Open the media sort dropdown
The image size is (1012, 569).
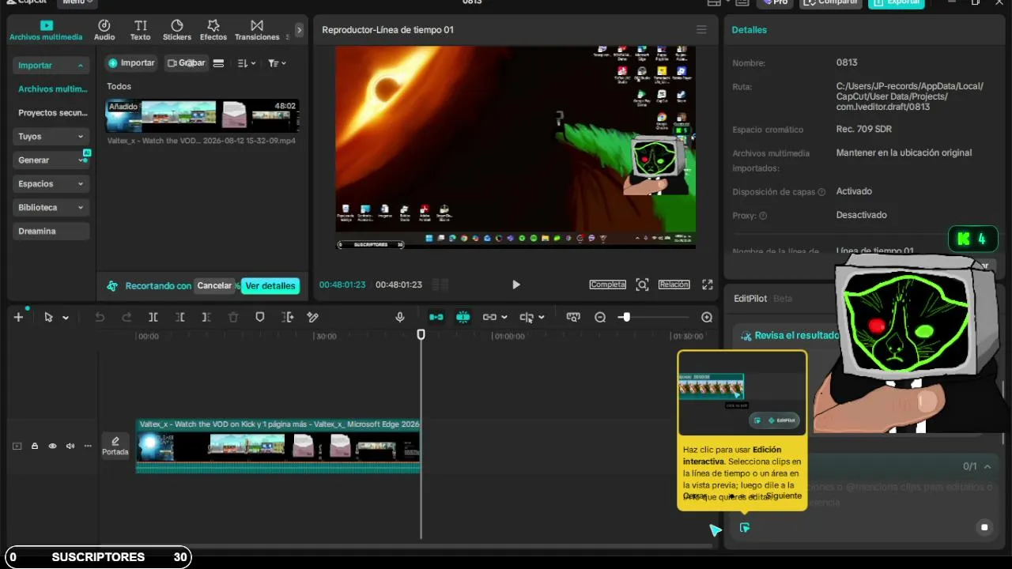(247, 63)
